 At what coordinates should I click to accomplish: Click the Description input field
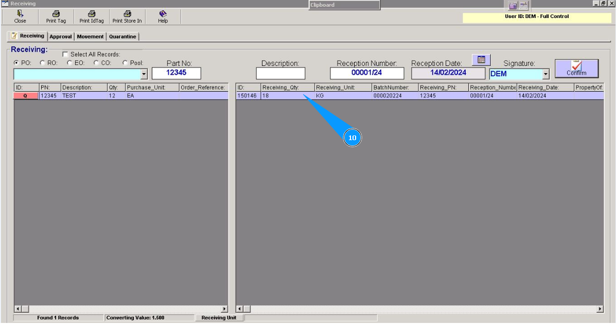coord(280,73)
